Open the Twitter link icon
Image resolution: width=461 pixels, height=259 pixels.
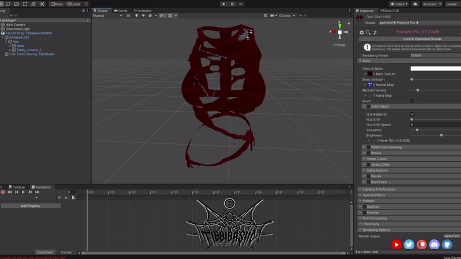point(409,245)
